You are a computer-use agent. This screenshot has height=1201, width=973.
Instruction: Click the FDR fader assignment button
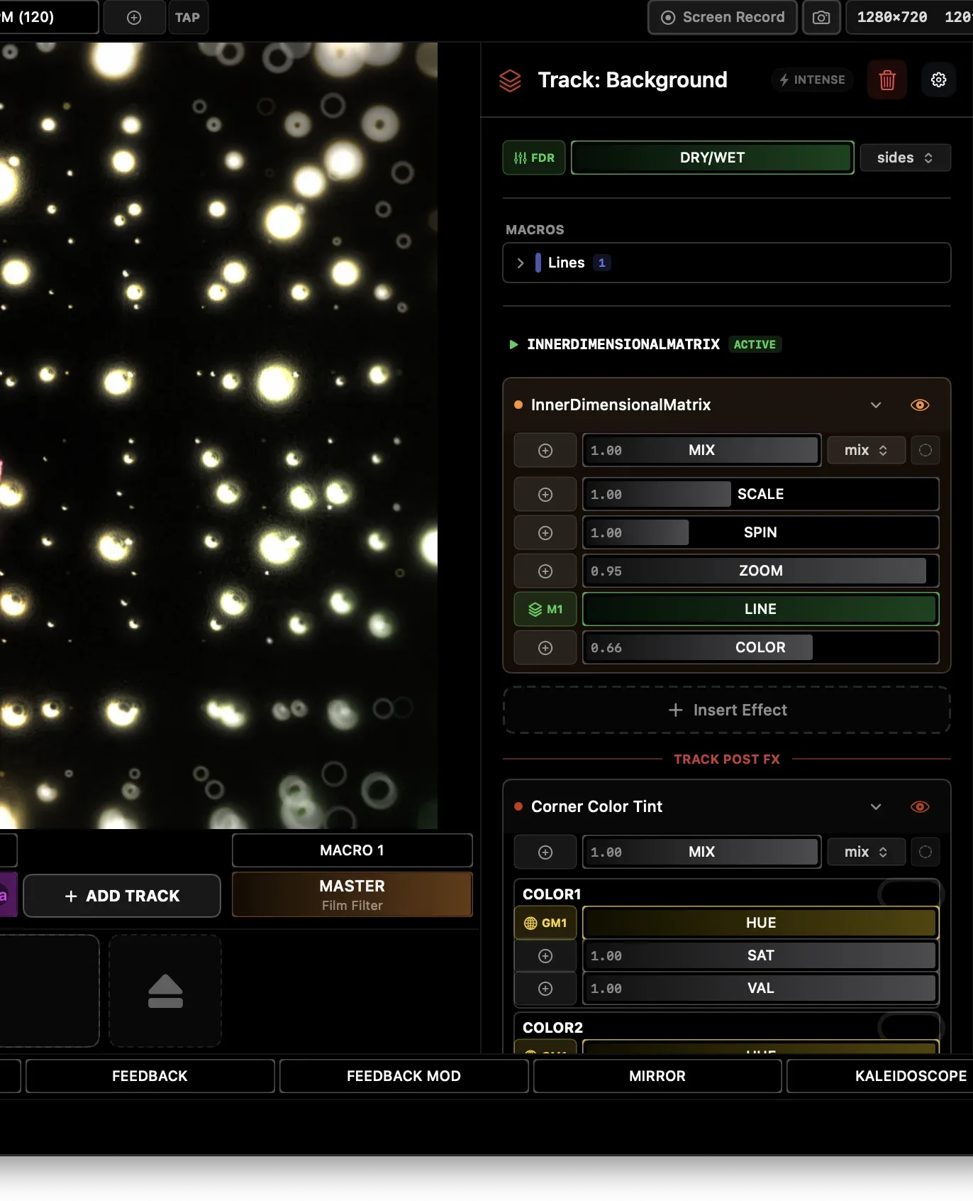534,158
